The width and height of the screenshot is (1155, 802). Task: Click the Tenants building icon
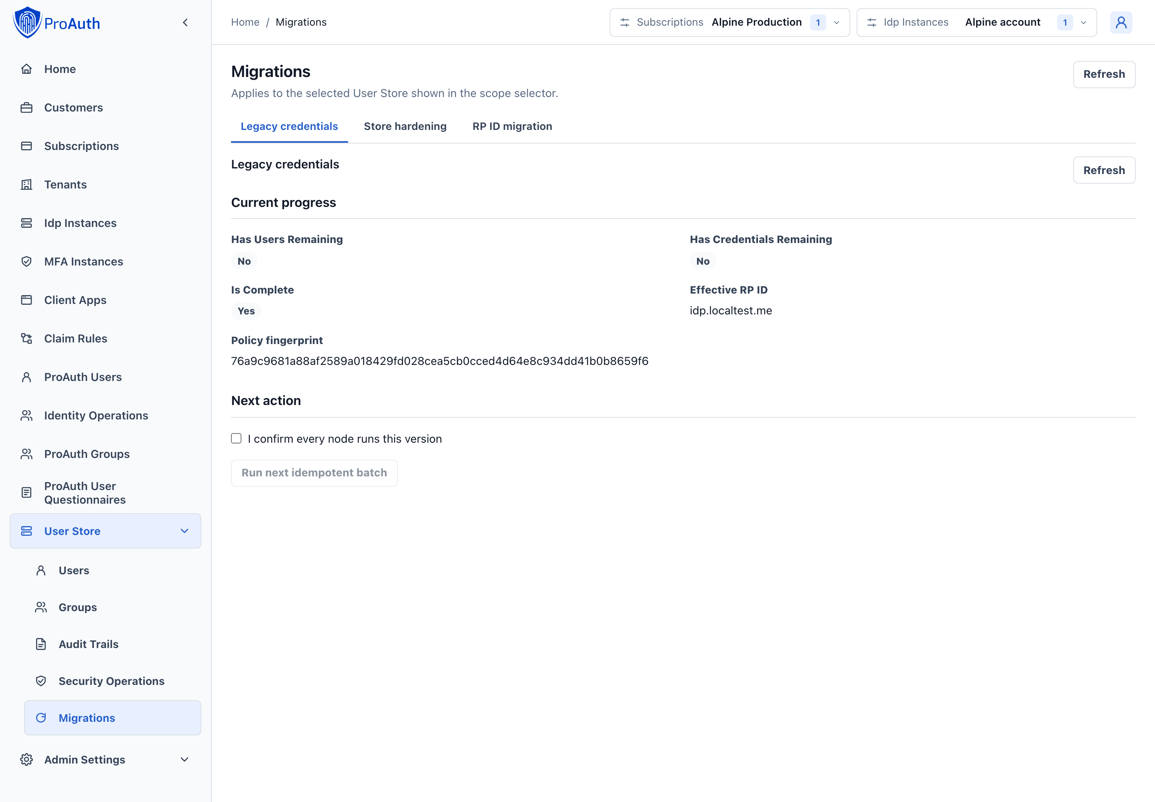(x=26, y=184)
